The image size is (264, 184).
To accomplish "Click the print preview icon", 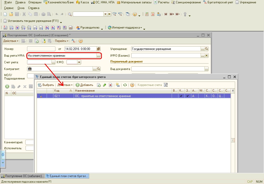I will [x=49, y=14].
